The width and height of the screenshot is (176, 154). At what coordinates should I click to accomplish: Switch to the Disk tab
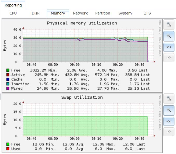coord(36,13)
